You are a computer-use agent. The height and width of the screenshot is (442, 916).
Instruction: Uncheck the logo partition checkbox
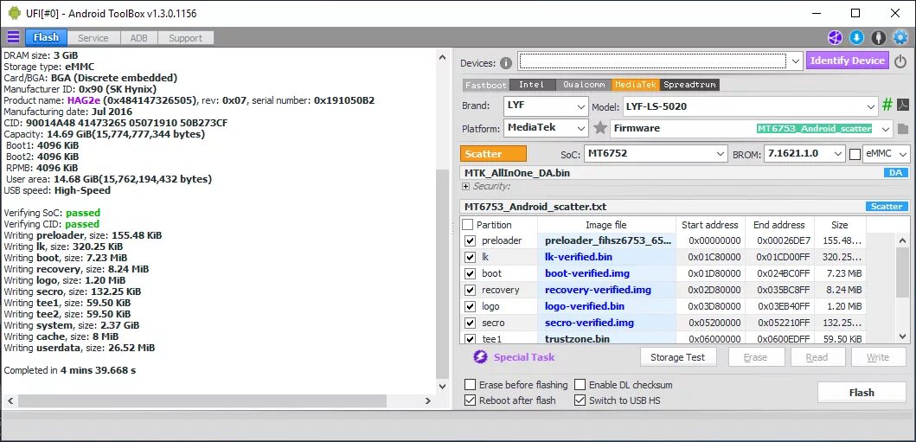[470, 306]
